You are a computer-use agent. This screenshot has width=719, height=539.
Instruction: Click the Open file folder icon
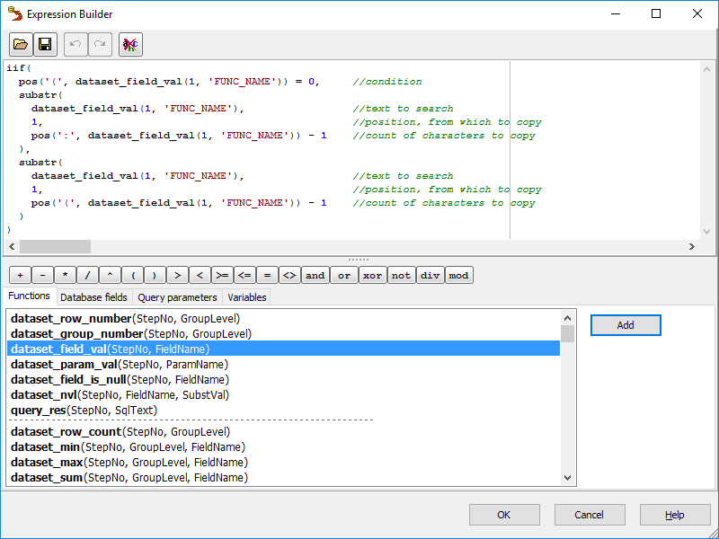point(21,44)
